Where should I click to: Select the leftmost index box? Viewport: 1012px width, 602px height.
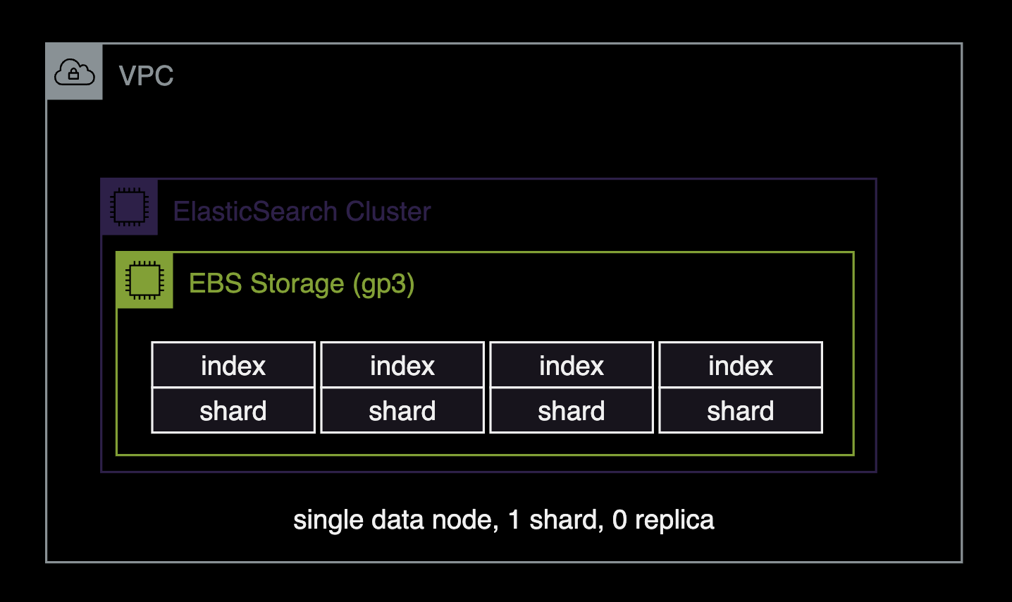tap(233, 366)
